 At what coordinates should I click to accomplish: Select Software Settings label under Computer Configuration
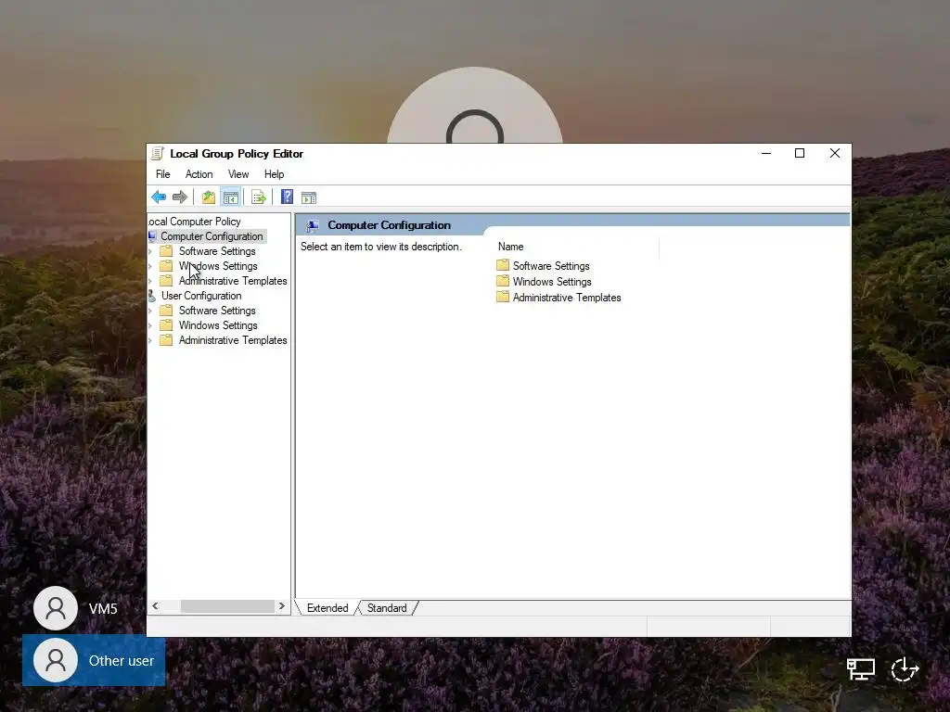[x=217, y=251]
